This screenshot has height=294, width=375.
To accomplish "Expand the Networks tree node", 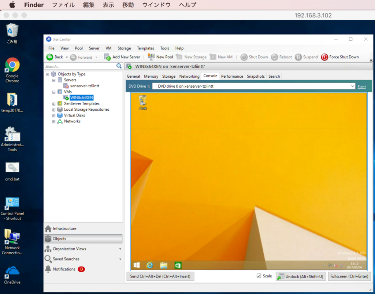I will (x=54, y=122).
